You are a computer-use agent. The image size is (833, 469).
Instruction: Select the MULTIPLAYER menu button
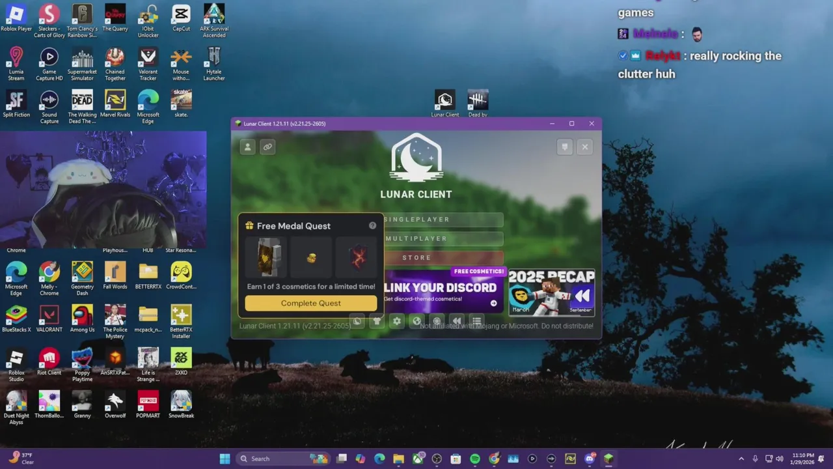coord(443,238)
